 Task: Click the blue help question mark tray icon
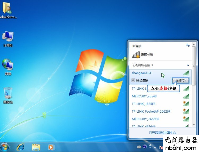point(145,146)
